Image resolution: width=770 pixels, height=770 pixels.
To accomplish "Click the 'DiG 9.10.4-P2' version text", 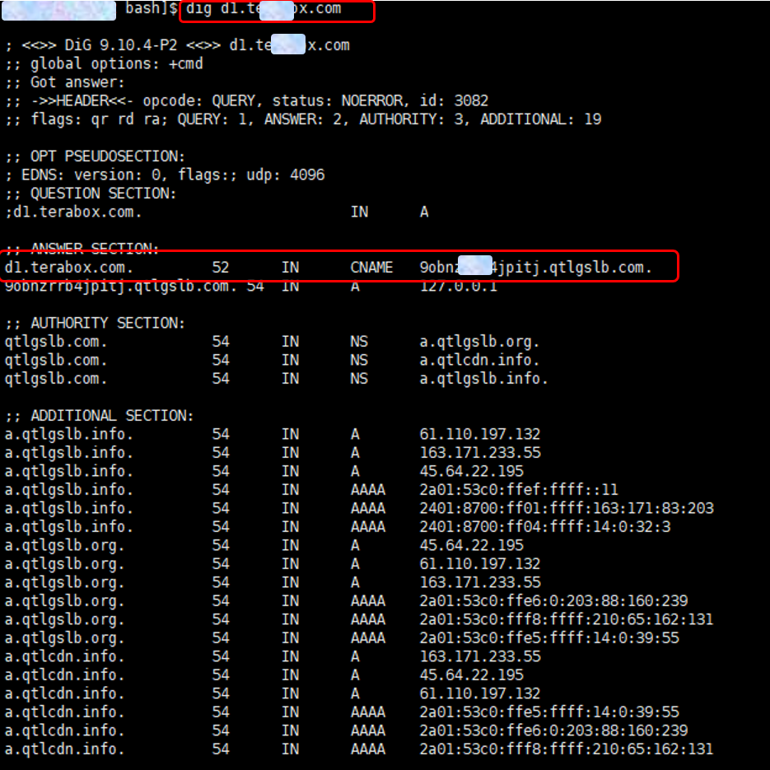I will coord(121,45).
